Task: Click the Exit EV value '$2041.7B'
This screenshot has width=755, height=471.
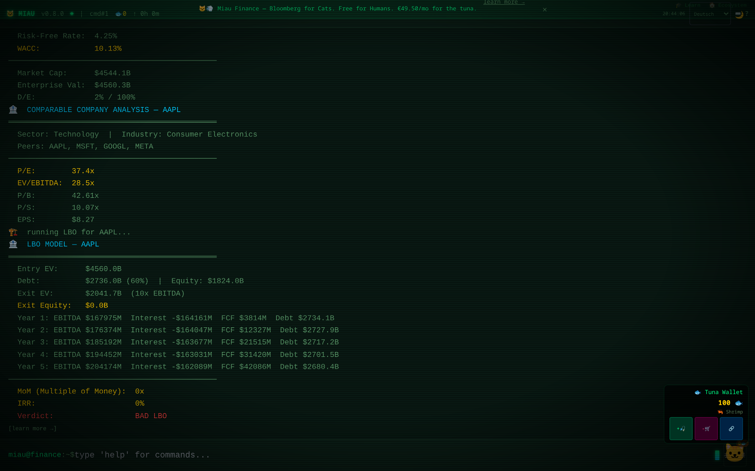Action: pyautogui.click(x=103, y=293)
